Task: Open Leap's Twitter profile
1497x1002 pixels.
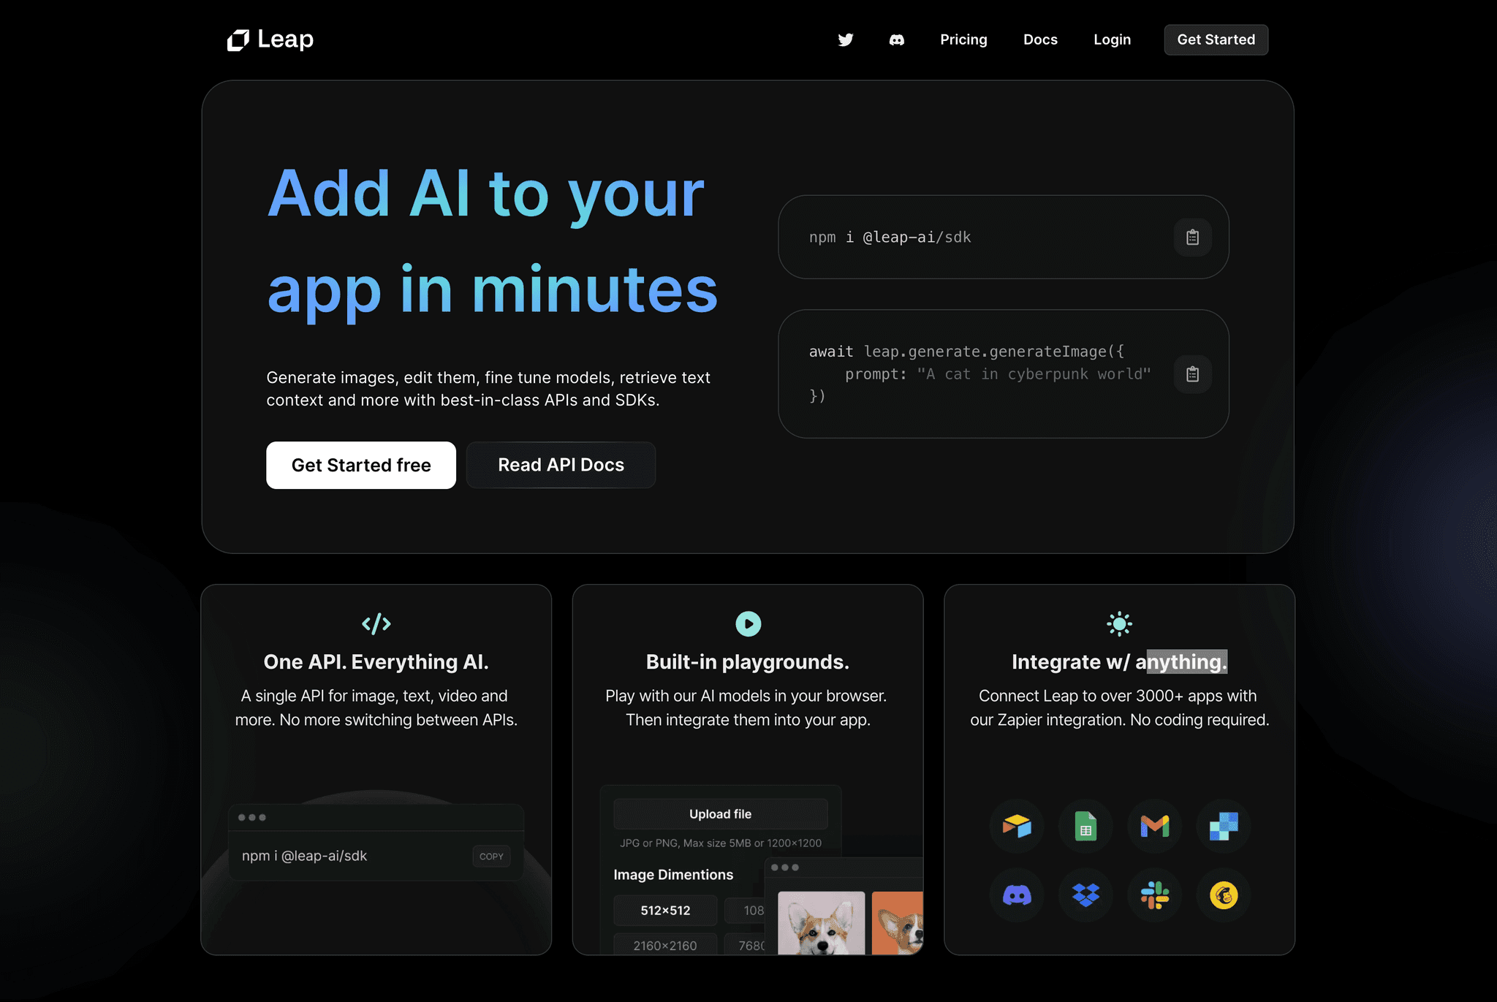Action: (845, 39)
